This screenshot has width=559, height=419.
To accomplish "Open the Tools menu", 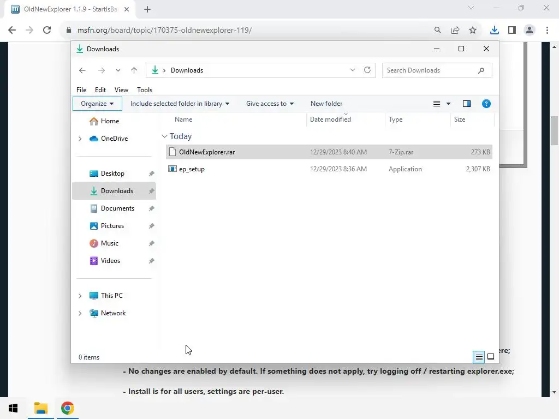I will (x=145, y=90).
